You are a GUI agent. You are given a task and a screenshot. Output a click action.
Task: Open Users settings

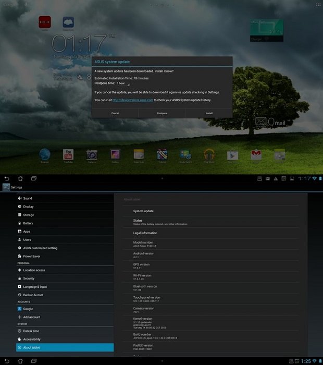click(65, 240)
